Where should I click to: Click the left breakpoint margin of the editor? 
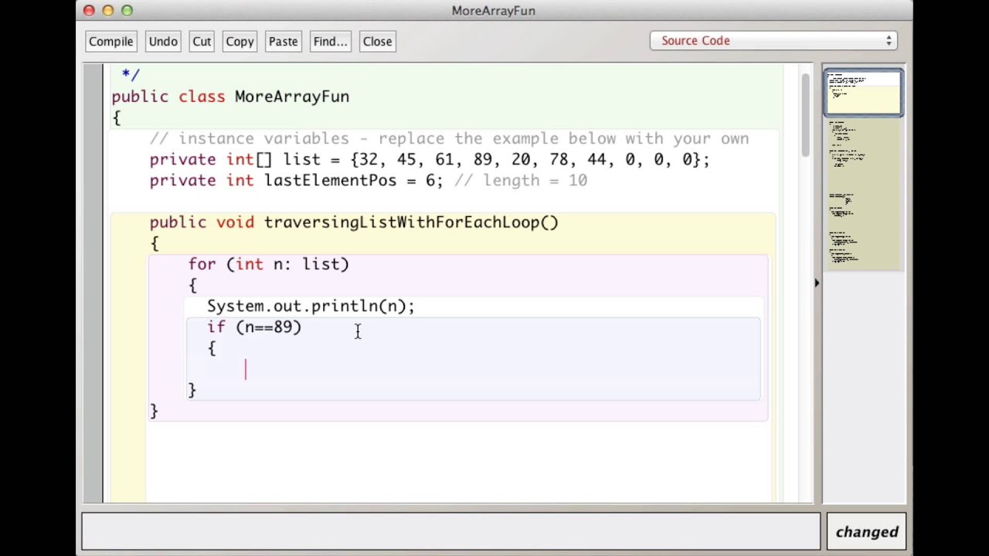(x=93, y=283)
